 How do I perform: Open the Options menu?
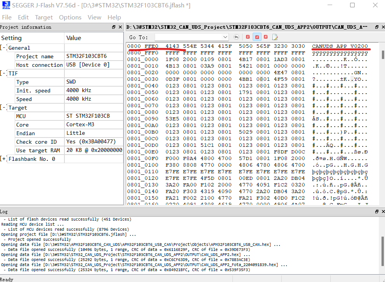(x=70, y=17)
